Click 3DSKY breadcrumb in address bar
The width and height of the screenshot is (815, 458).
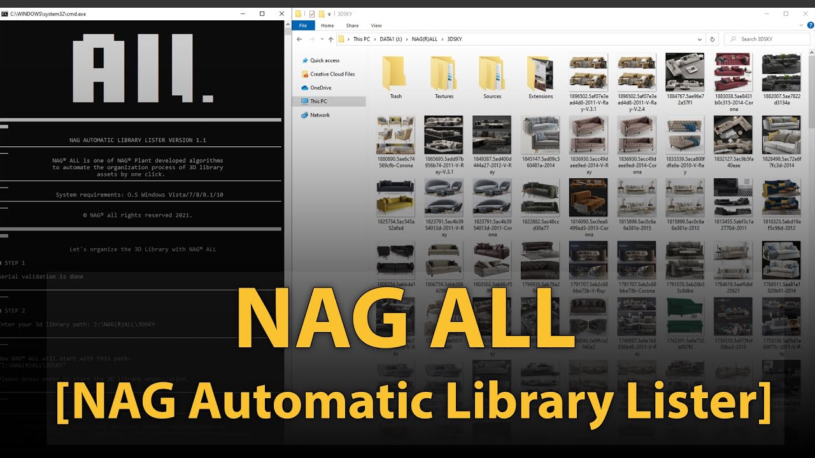click(455, 39)
